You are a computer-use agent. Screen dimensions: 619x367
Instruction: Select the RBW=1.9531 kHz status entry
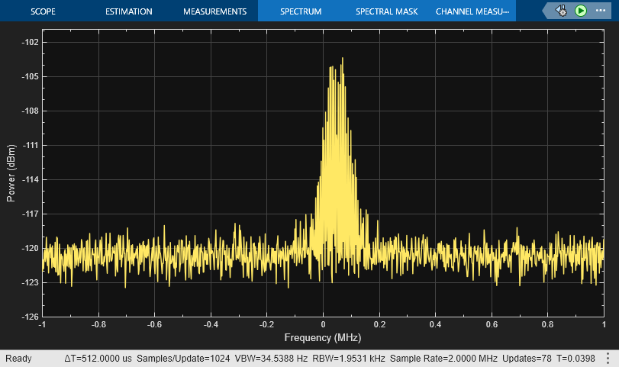[349, 359]
